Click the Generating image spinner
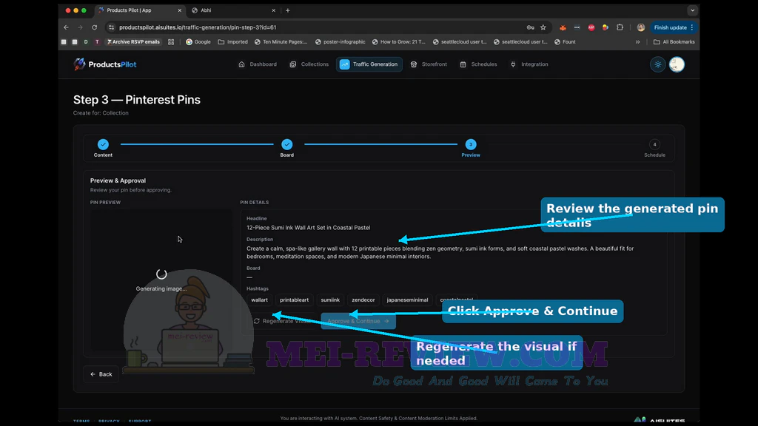Viewport: 758px width, 426px height. coord(161,274)
